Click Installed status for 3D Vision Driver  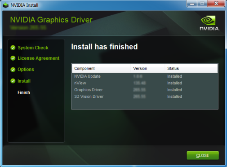[x=174, y=97]
